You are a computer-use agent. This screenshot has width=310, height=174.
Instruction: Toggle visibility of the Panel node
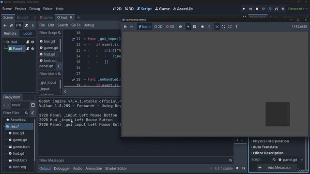point(32,48)
